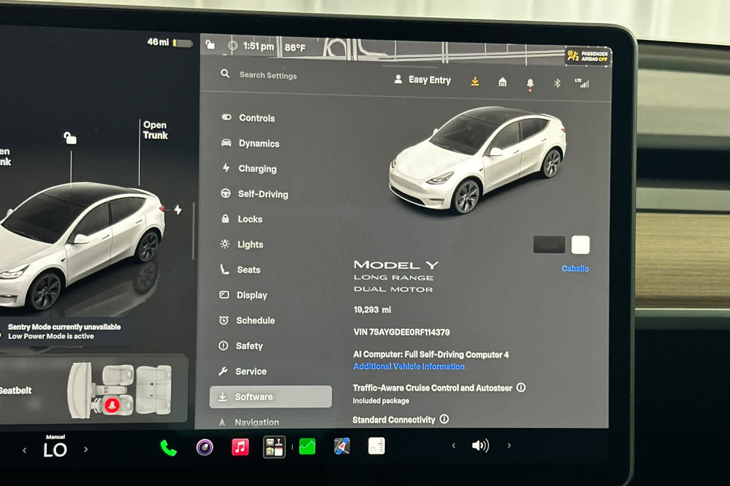Select the Software menu item

pos(271,397)
